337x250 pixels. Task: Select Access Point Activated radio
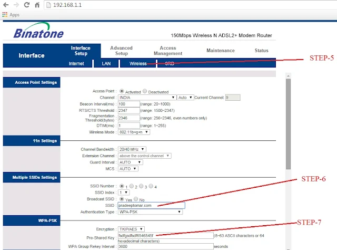122,91
